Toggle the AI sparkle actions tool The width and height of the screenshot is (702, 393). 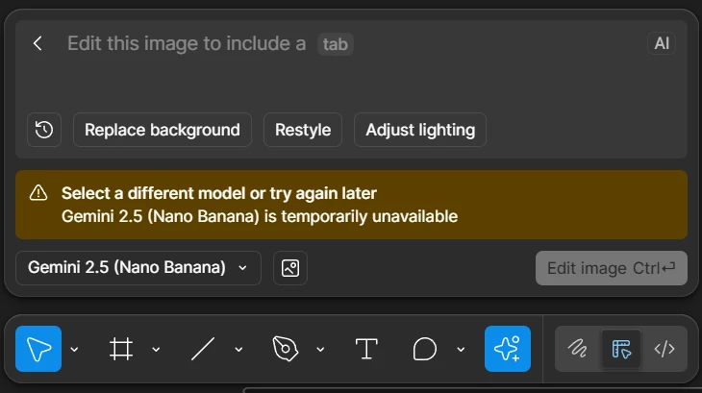508,349
